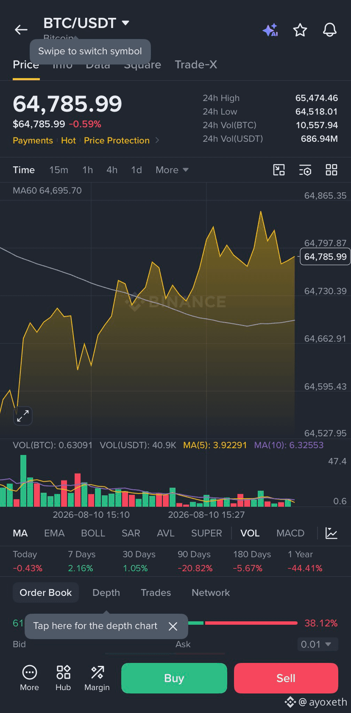The width and height of the screenshot is (351, 713).
Task: Select the 1d interval
Action: pos(136,170)
